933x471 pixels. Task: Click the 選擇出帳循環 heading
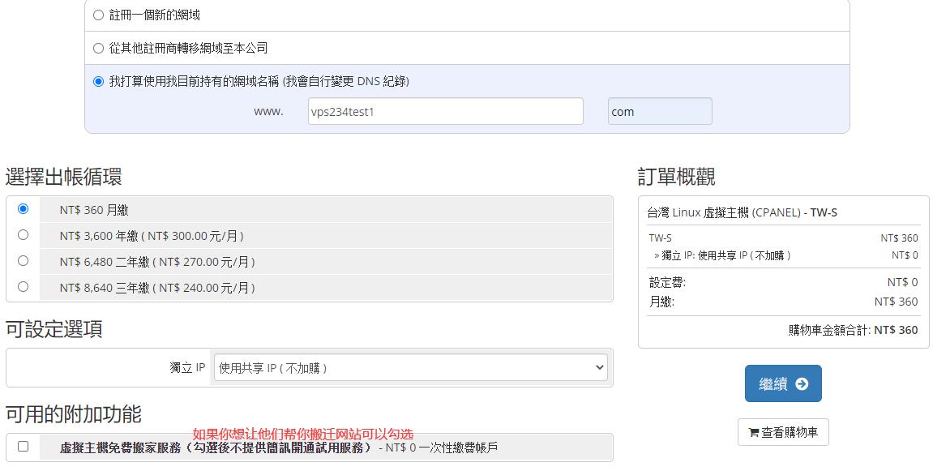(64, 177)
